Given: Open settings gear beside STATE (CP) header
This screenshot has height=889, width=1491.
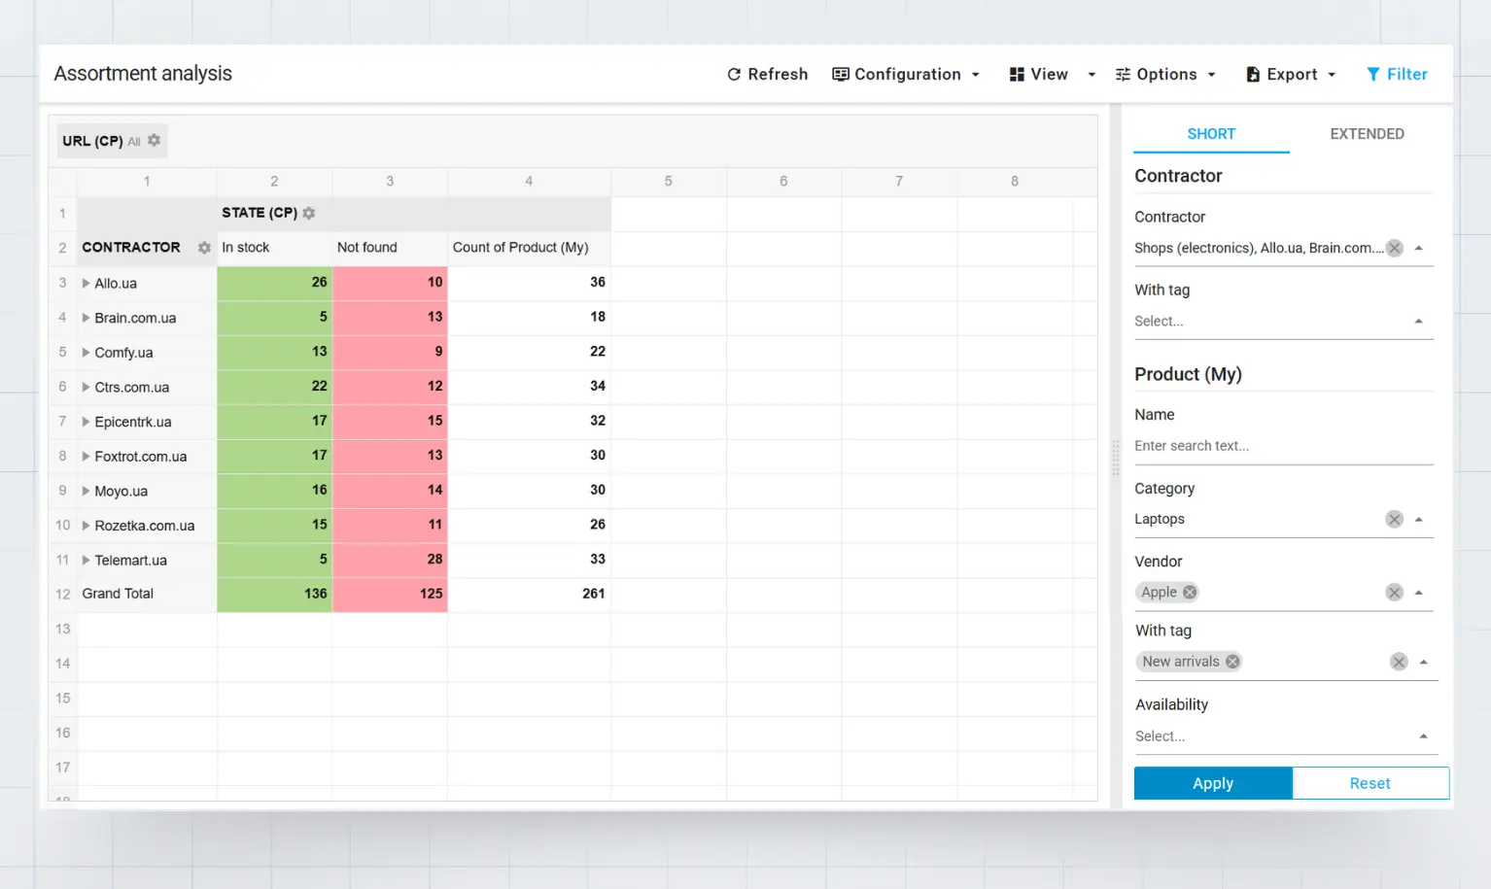Looking at the screenshot, I should coord(309,213).
